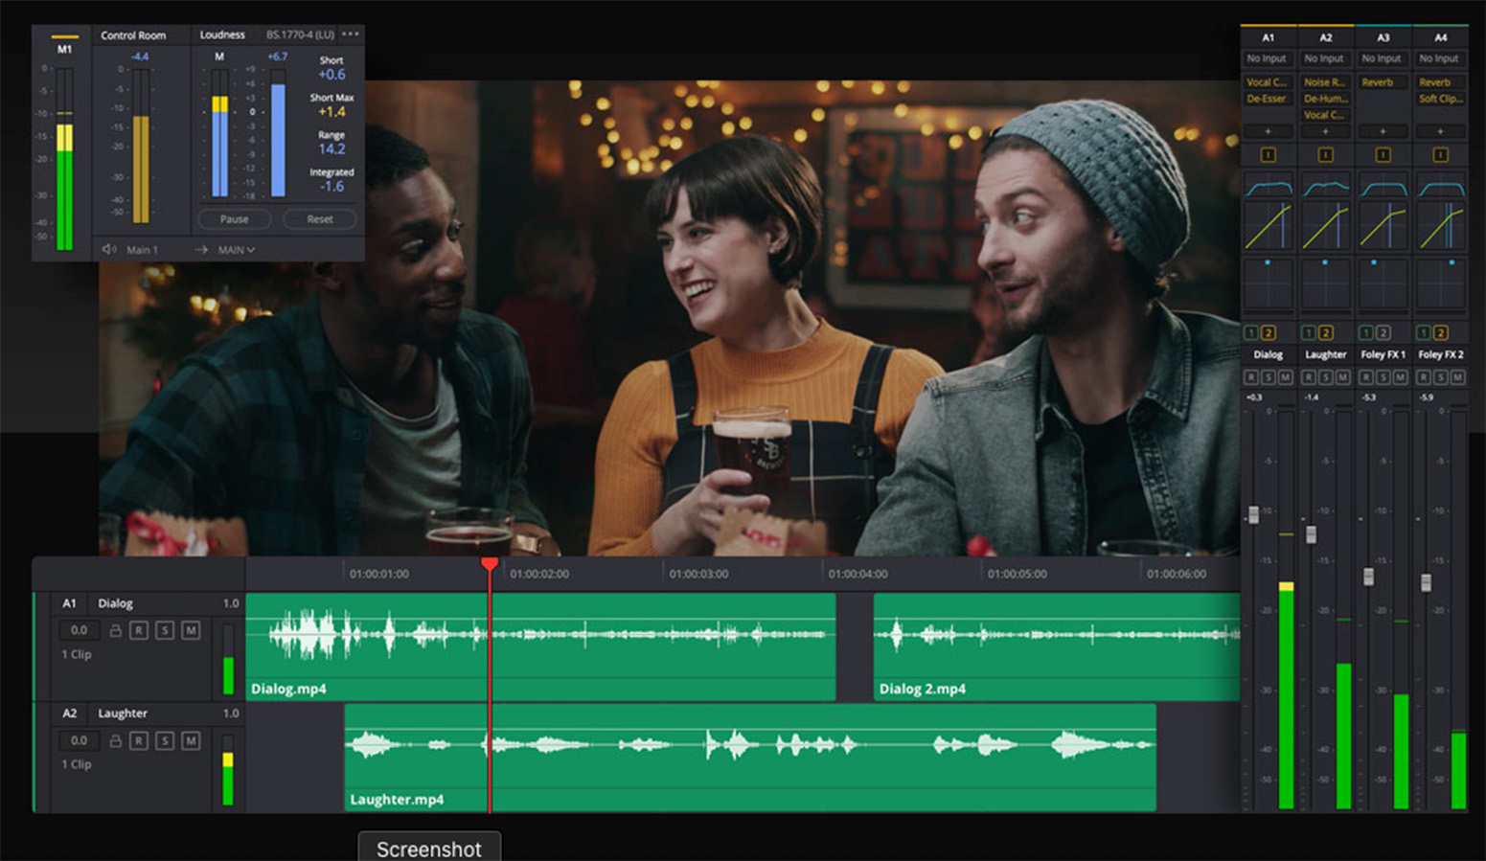Arm record on the A1 Dialog track header
Screen dimensions: 1486x861
[x=139, y=630]
